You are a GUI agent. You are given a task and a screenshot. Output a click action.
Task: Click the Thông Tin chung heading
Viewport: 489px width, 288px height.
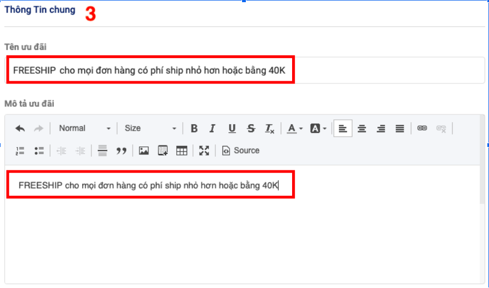coord(40,10)
